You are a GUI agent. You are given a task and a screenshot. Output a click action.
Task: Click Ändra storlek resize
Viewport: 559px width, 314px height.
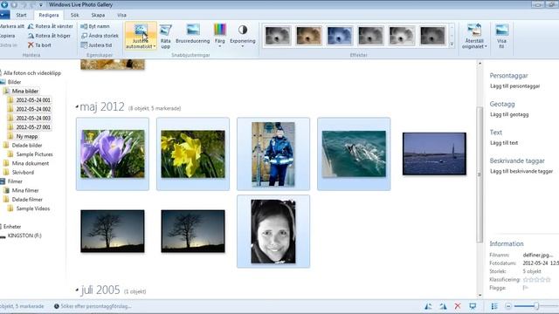100,36
